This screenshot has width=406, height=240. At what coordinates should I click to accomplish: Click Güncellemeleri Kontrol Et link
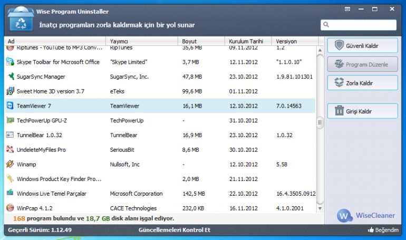[x=174, y=230]
